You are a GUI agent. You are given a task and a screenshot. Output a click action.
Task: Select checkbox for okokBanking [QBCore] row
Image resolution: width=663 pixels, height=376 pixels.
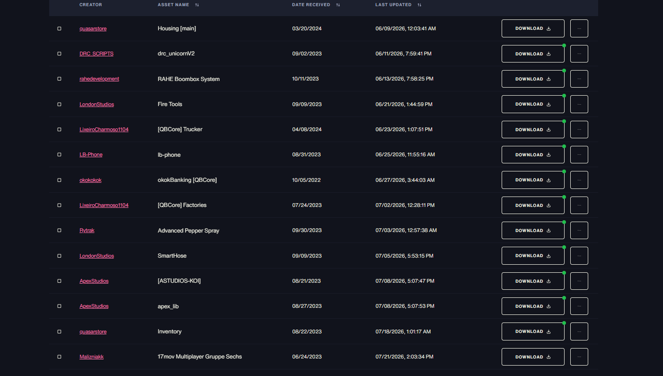pos(59,180)
